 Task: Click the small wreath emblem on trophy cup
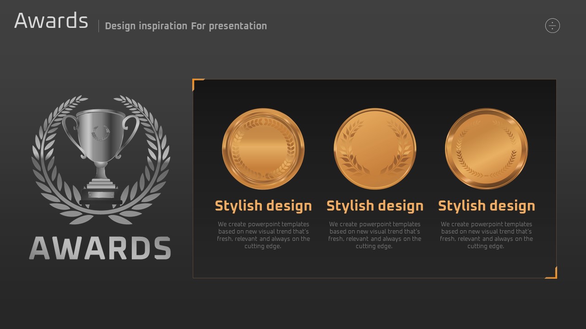pyautogui.click(x=101, y=133)
